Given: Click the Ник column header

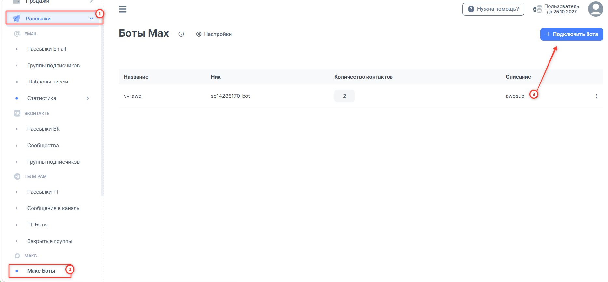Looking at the screenshot, I should [216, 77].
